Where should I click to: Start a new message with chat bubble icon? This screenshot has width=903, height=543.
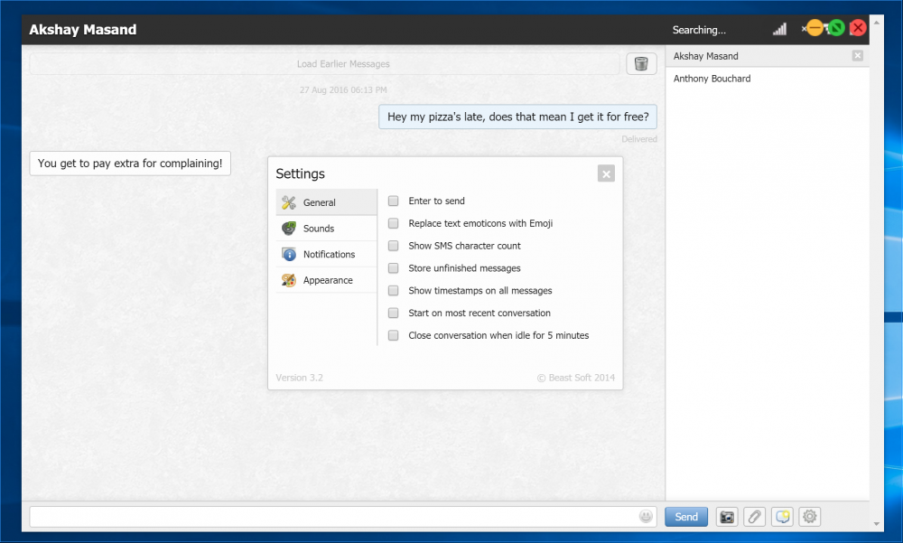(782, 517)
